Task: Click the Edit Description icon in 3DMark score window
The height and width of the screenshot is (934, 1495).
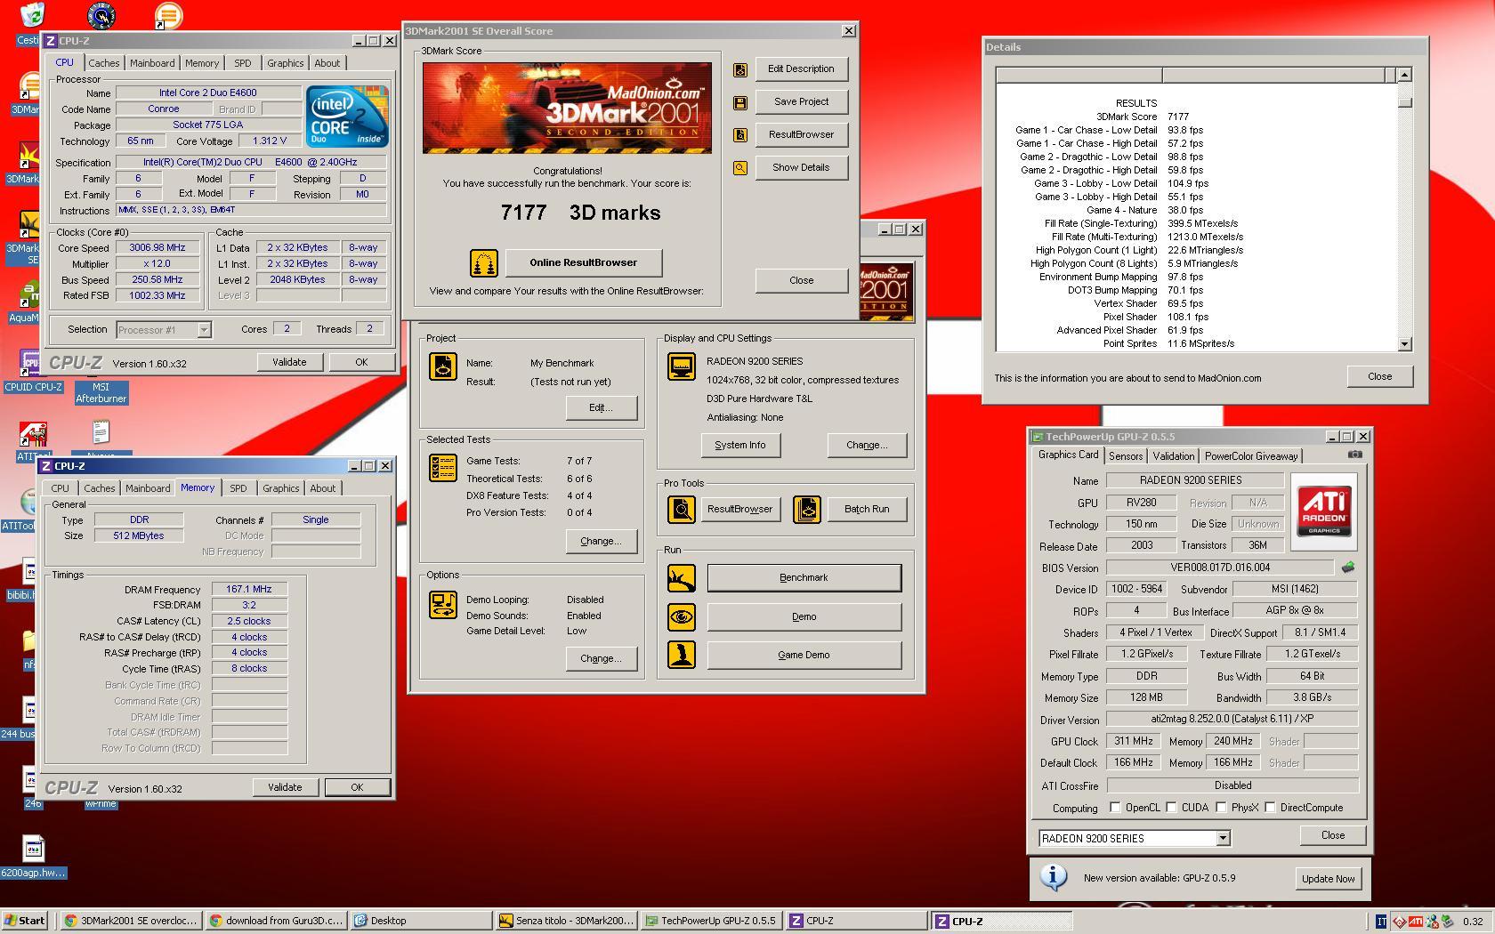Action: (x=739, y=69)
